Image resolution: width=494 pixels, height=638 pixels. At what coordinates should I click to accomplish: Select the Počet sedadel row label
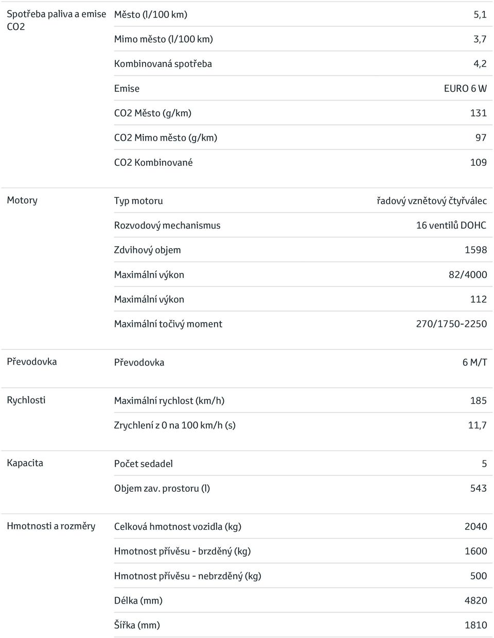pos(144,464)
